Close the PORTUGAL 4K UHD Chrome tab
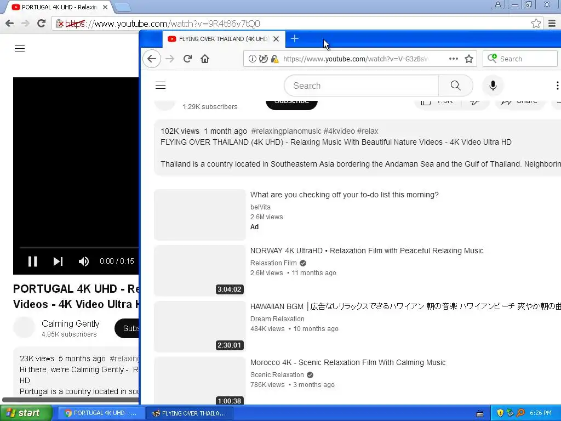 click(x=105, y=7)
